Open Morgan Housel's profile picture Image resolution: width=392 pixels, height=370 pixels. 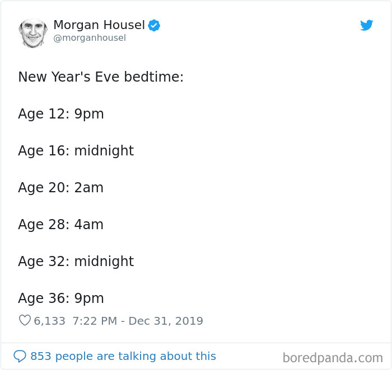(x=33, y=32)
